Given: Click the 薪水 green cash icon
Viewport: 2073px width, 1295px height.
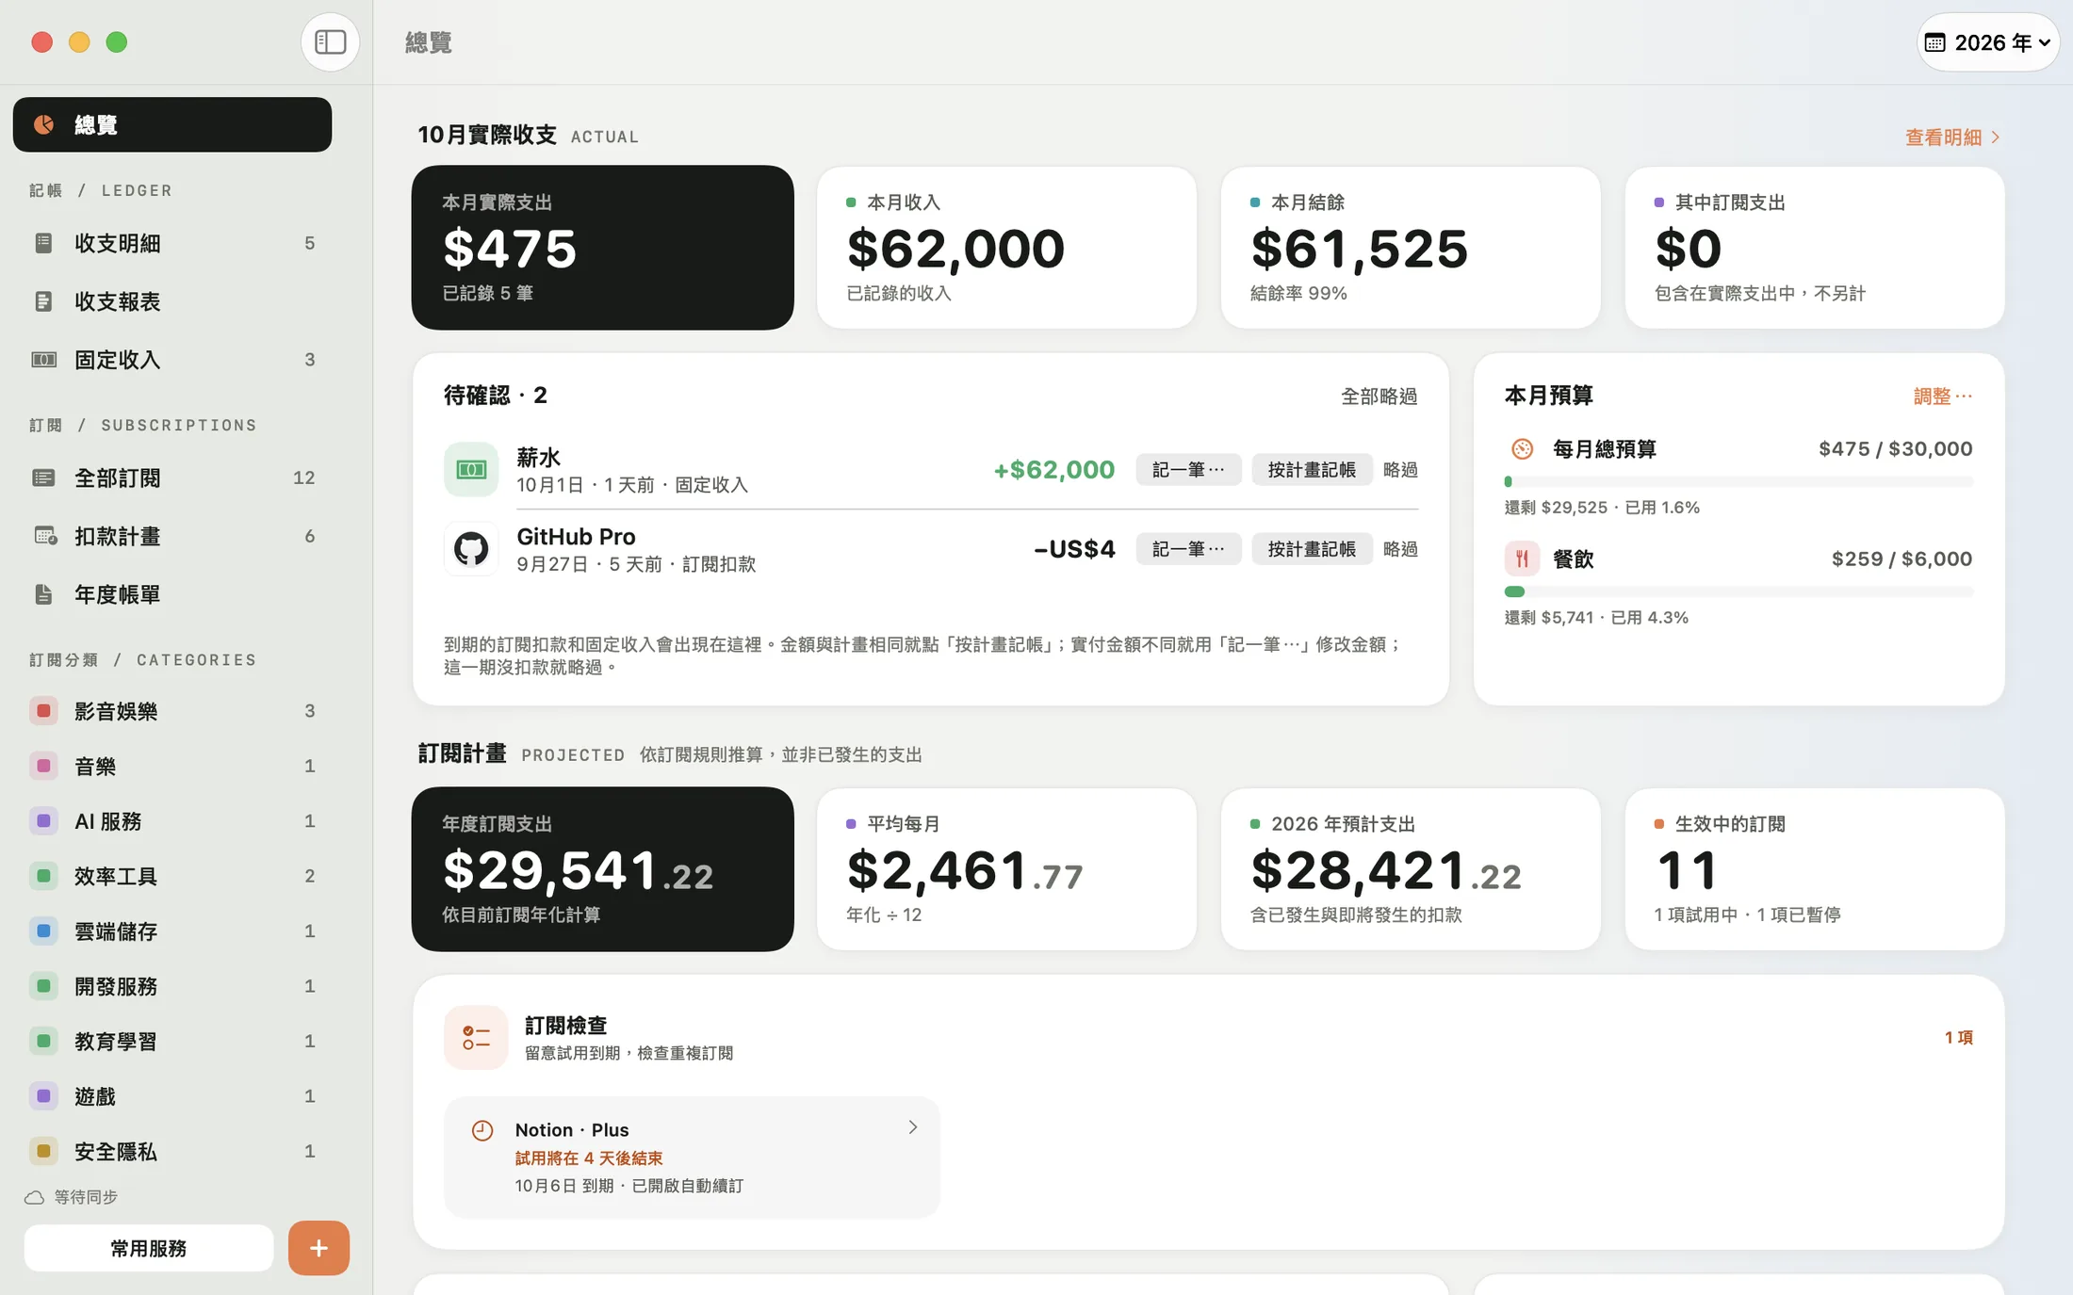Looking at the screenshot, I should pos(471,469).
